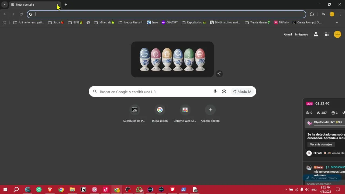Open Windows Search on the taskbar
The height and width of the screenshot is (194, 345).
click(x=16, y=190)
